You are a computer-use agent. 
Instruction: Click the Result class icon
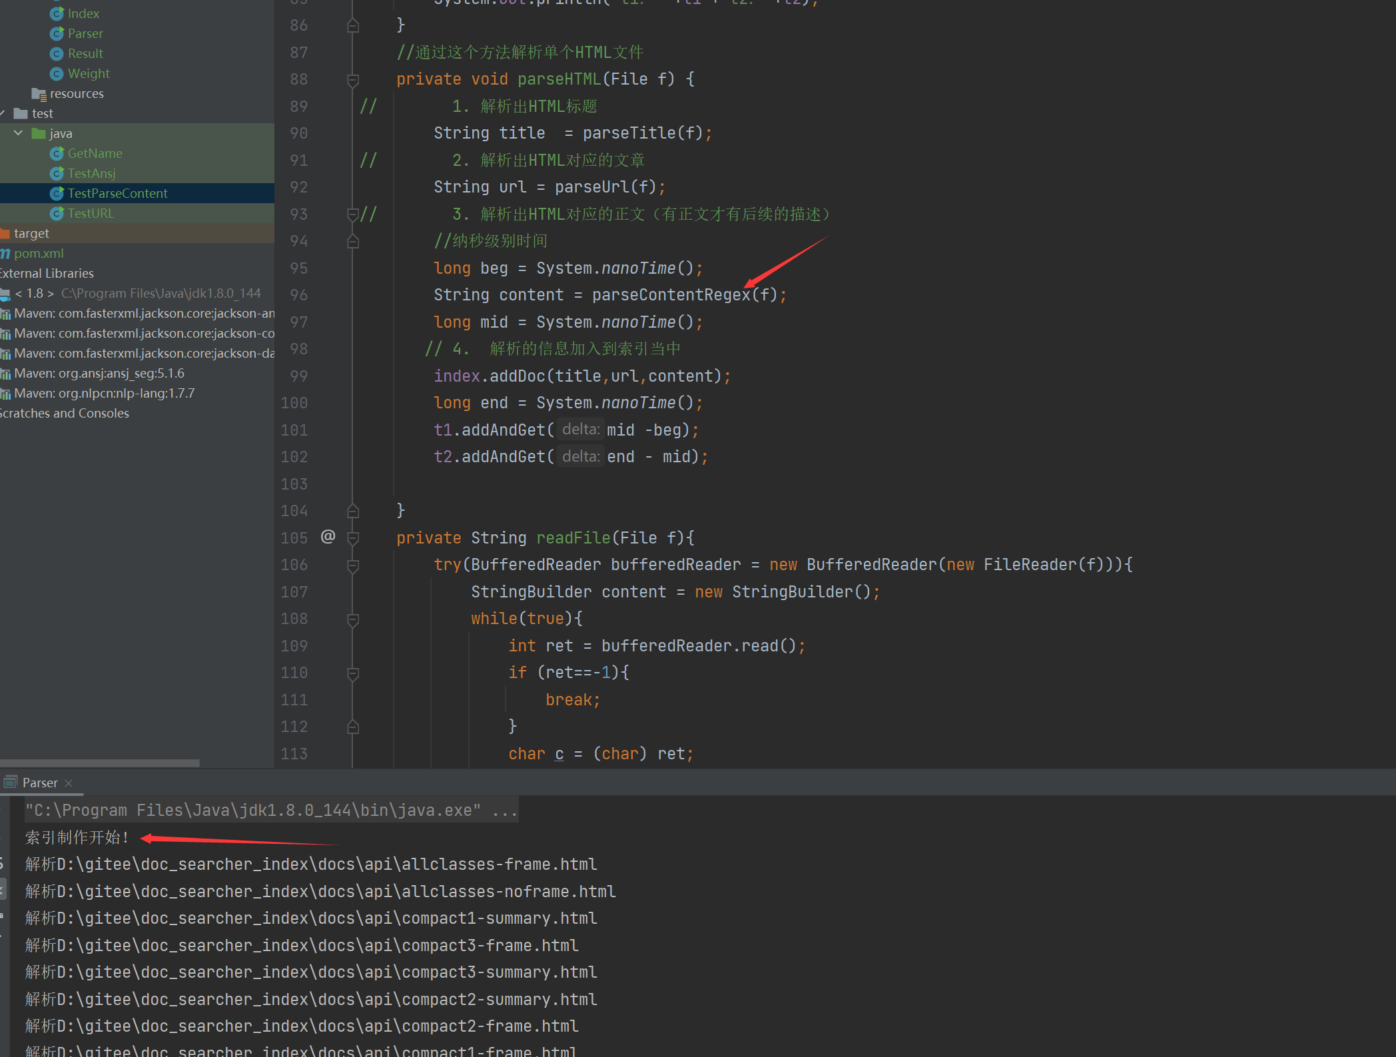pos(57,53)
